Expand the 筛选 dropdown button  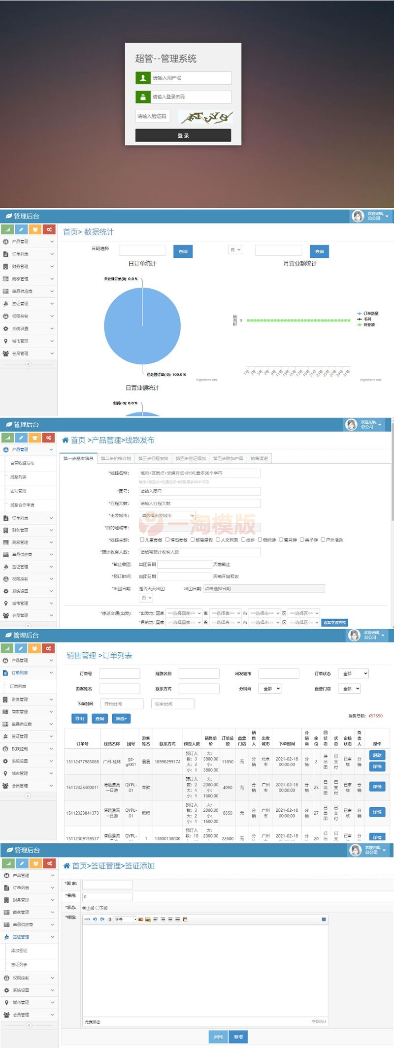[121, 719]
